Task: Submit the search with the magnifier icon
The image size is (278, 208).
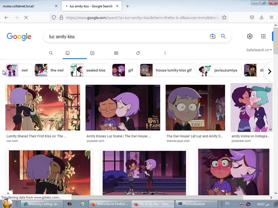Action: (x=223, y=36)
